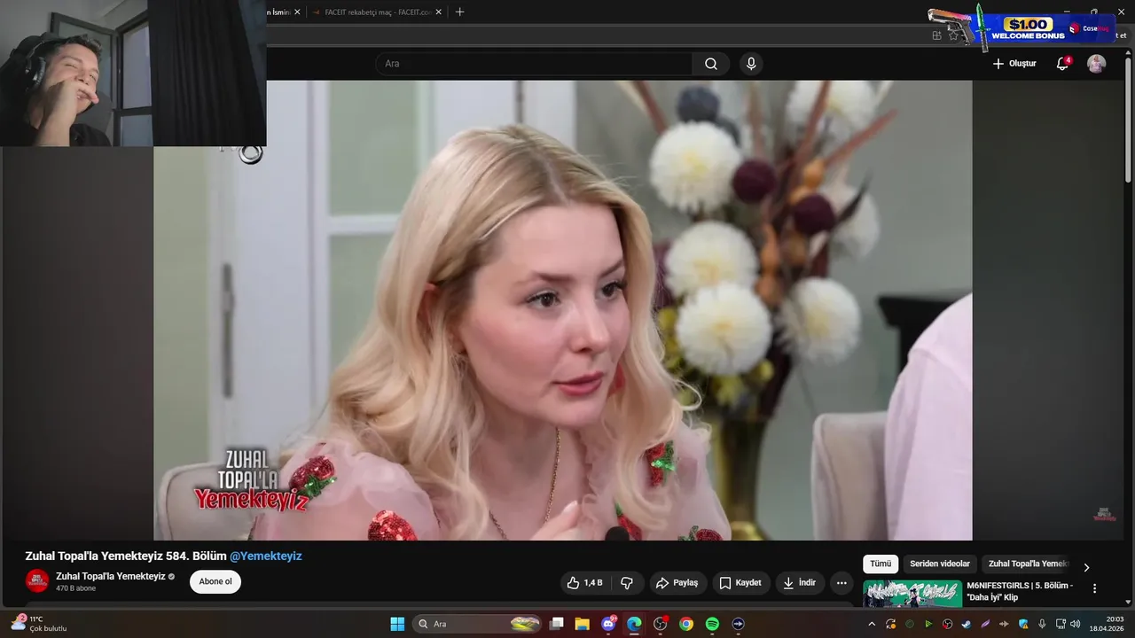The width and height of the screenshot is (1135, 638).
Task: Open Task View on taskbar
Action: point(557,624)
